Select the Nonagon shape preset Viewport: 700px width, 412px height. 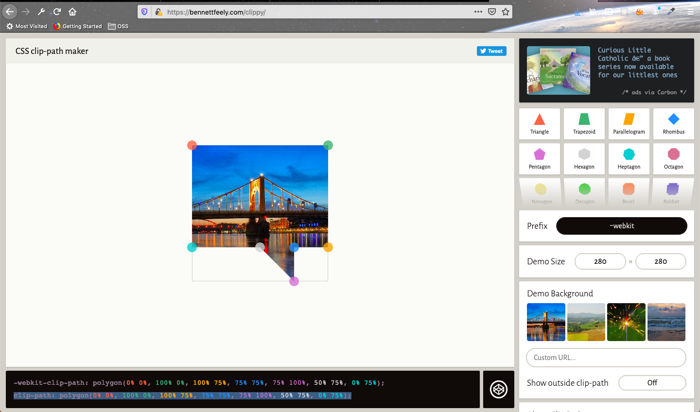coord(541,193)
